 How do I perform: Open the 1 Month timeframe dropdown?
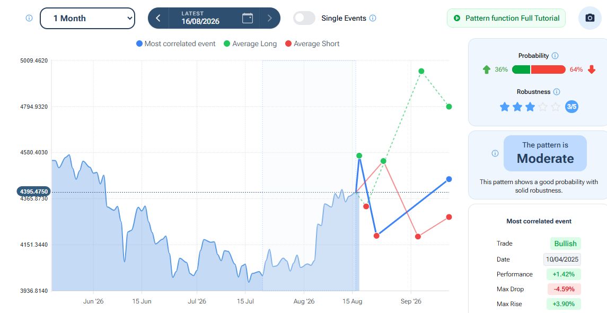87,18
